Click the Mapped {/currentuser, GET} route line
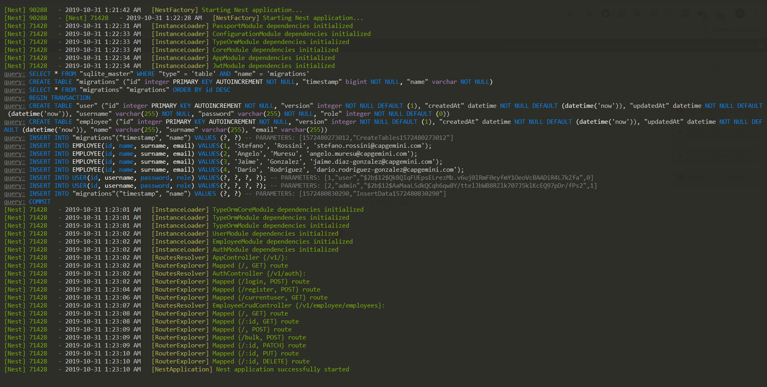The height and width of the screenshot is (387, 767). pyautogui.click(x=270, y=298)
